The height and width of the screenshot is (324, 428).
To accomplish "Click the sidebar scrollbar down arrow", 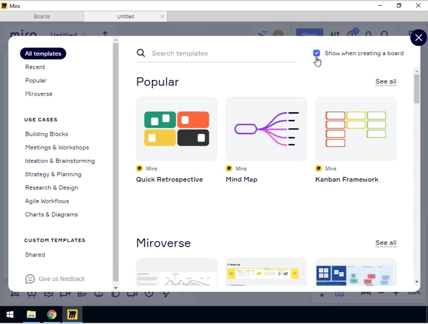I will pos(116,288).
